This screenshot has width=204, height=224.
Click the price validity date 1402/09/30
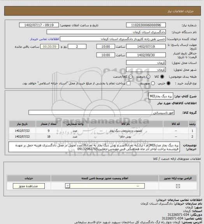pos(146,55)
